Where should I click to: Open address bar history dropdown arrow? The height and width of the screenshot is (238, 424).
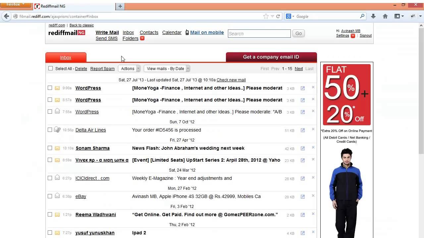(272, 16)
